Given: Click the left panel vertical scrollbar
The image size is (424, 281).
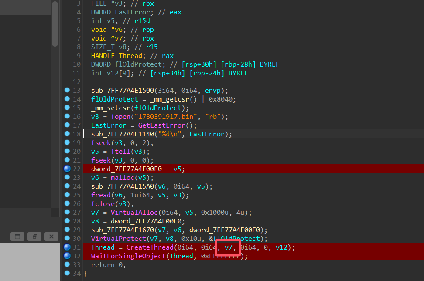Looking at the screenshot, I should pos(55,24).
